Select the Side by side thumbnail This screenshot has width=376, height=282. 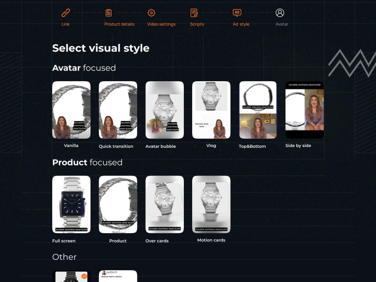click(305, 110)
